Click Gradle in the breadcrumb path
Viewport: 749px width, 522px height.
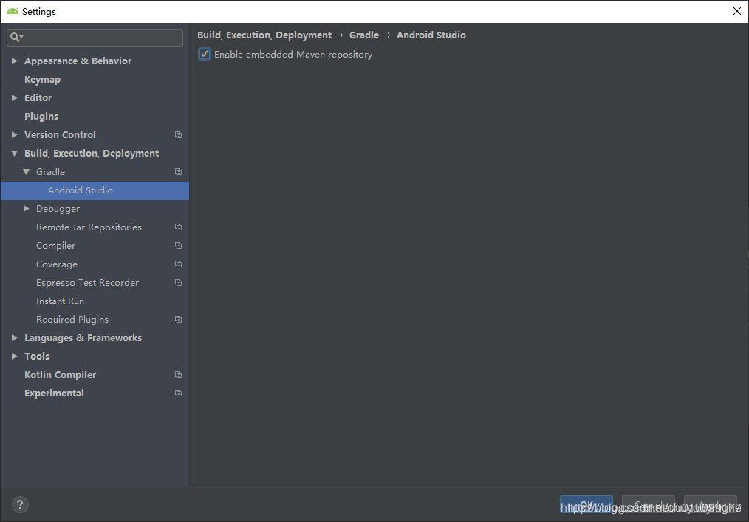click(x=364, y=35)
